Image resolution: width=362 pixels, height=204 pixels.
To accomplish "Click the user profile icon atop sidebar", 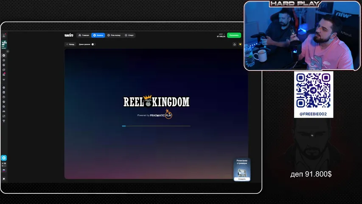I will (x=4, y=36).
